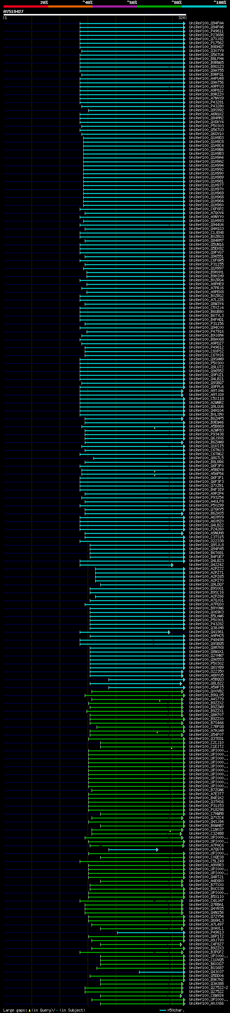
Task: Select the UniRef100_Q1H9D3 label
Action: click(x=206, y=138)
